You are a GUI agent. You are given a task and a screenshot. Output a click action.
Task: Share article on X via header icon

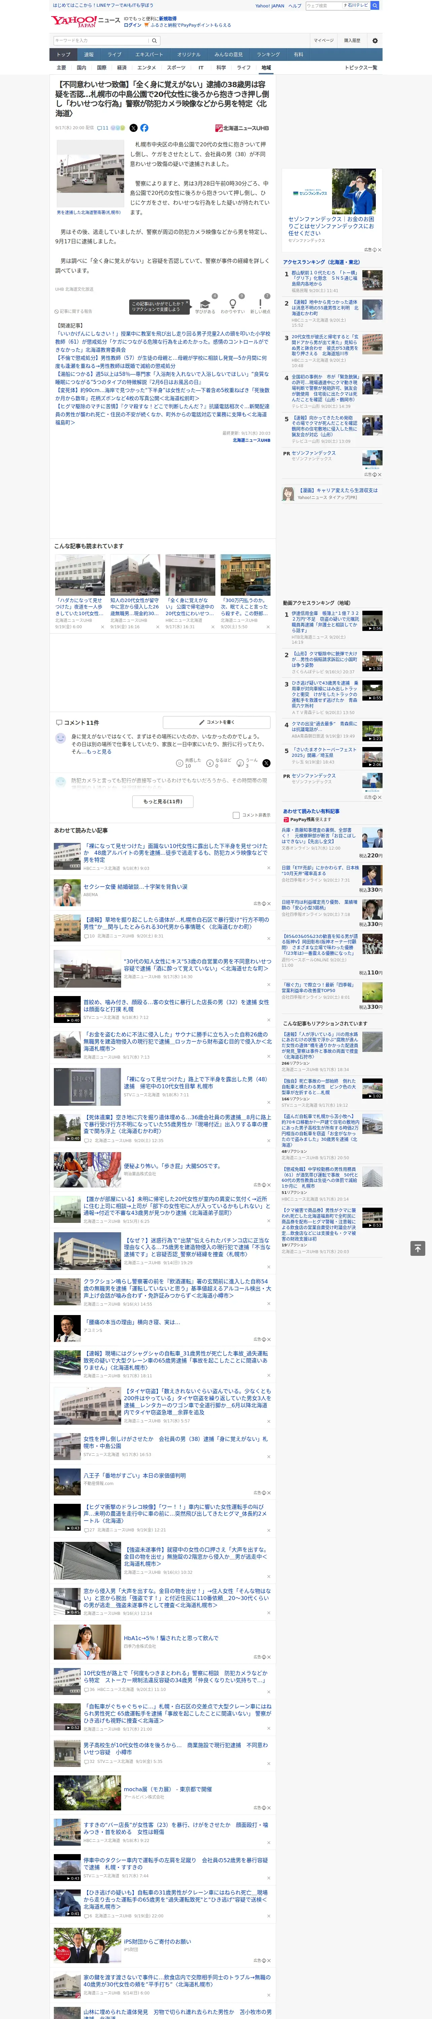tap(133, 128)
